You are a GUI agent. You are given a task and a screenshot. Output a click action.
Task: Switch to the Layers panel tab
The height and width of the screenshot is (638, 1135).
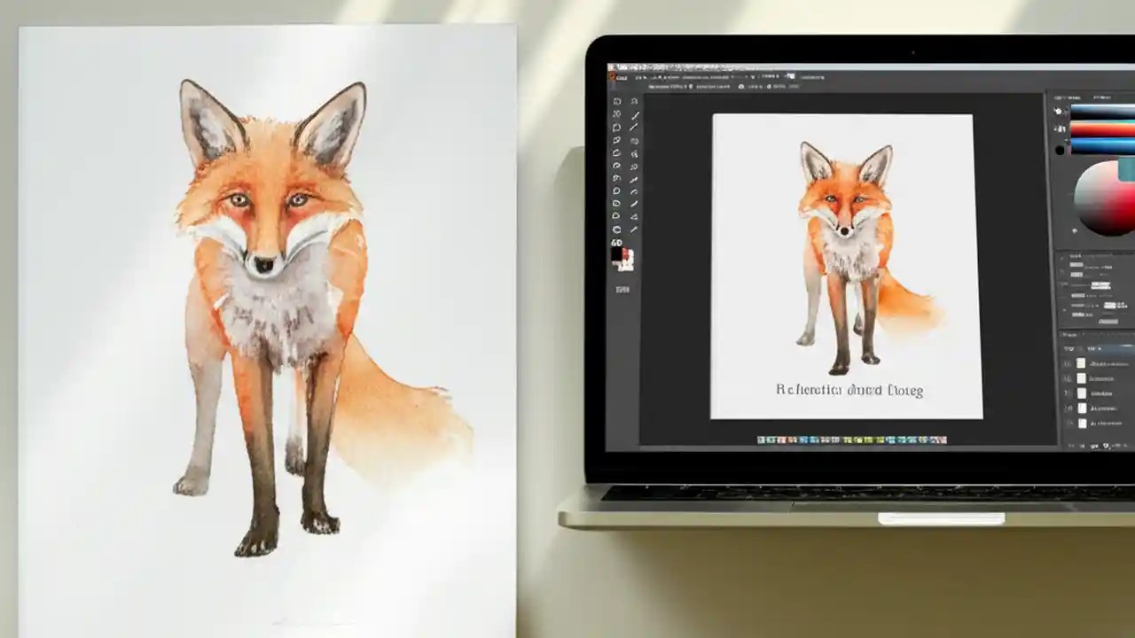[x=1070, y=334]
